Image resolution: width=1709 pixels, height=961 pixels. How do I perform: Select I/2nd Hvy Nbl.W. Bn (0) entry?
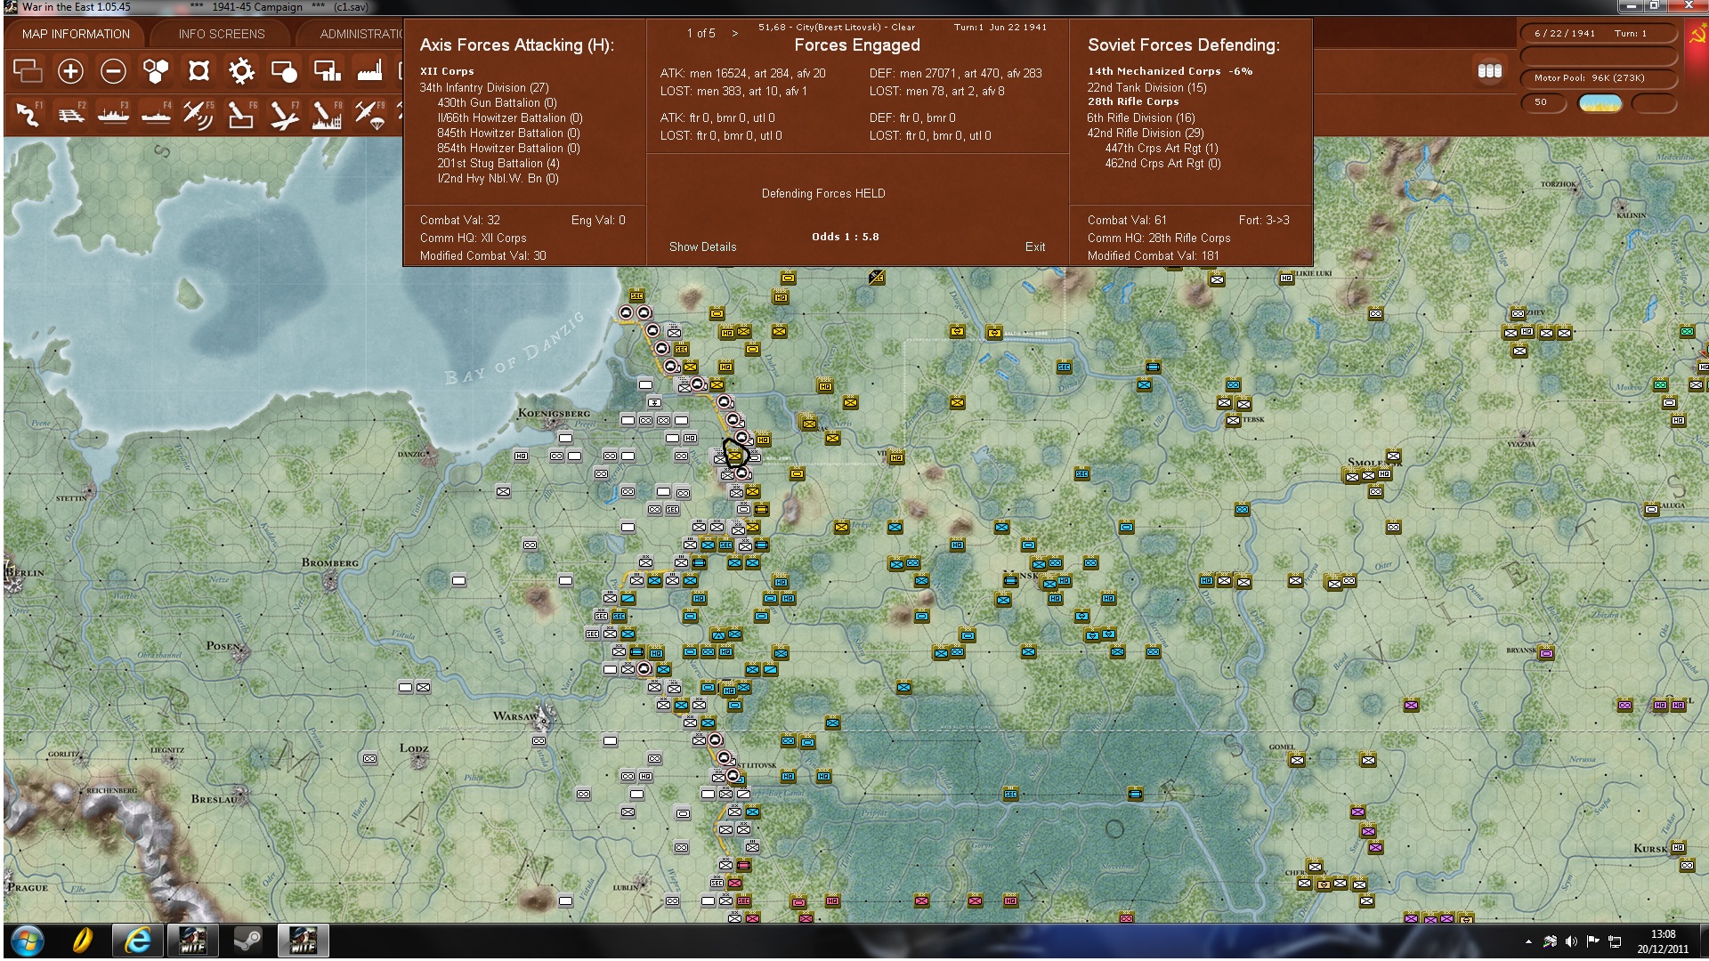click(498, 178)
